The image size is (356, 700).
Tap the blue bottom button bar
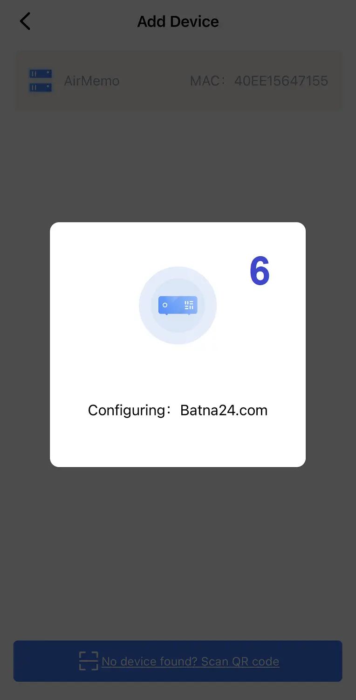178,661
